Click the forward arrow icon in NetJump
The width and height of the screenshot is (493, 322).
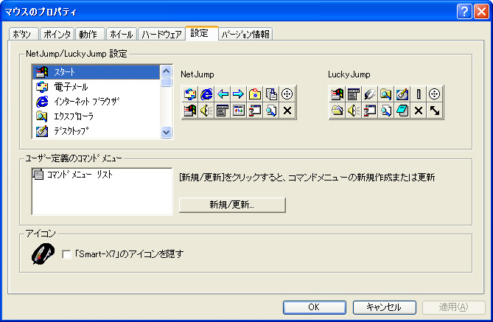(239, 94)
